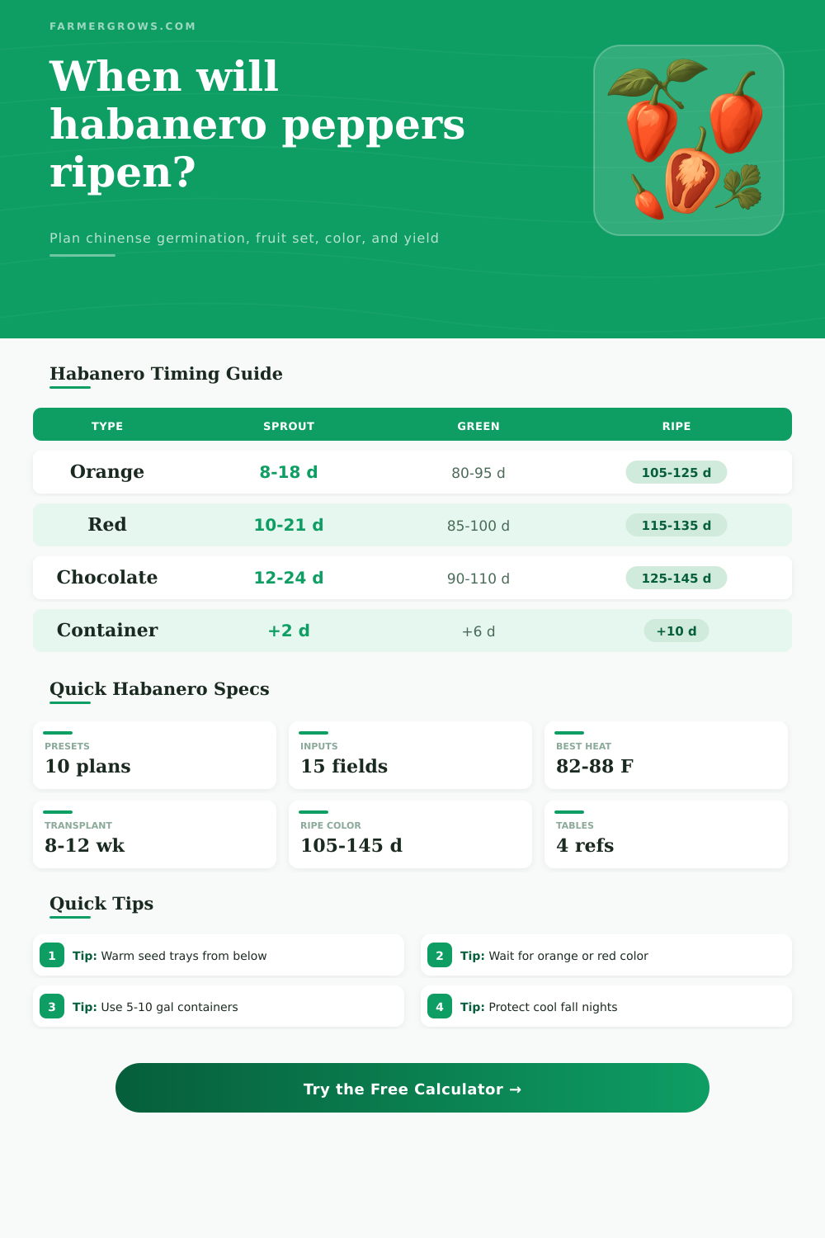
Task: Open the Transplant 8-12 wk card
Action: coord(154,834)
